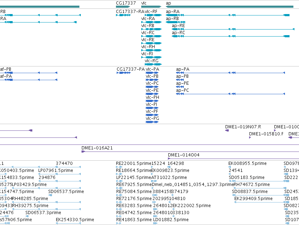
Task: Click ap-RE transcript label
Action: click(178, 26)
